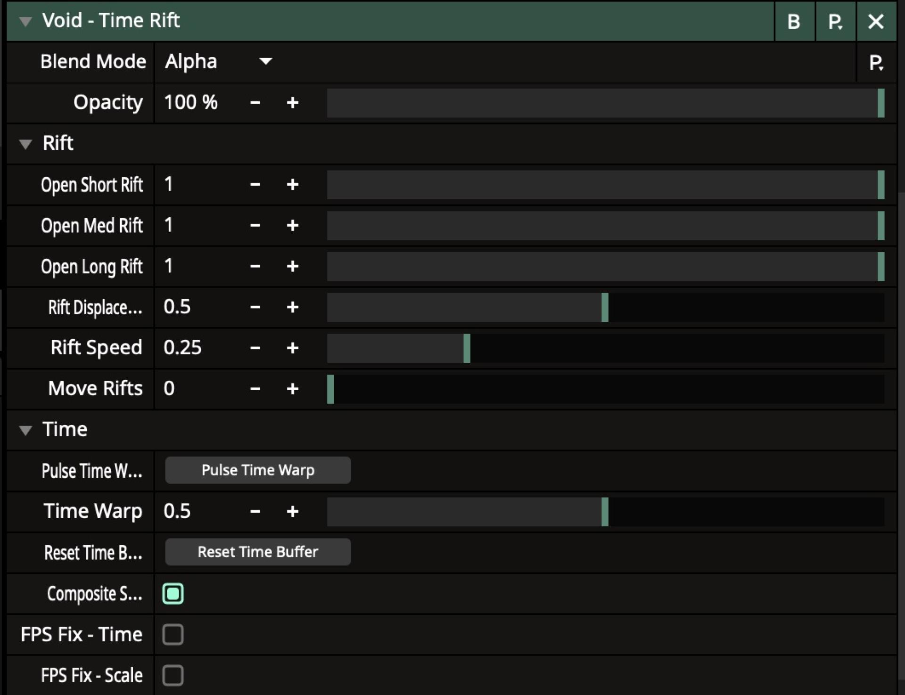Collapse the Rift section
This screenshot has width=905, height=695.
point(25,144)
